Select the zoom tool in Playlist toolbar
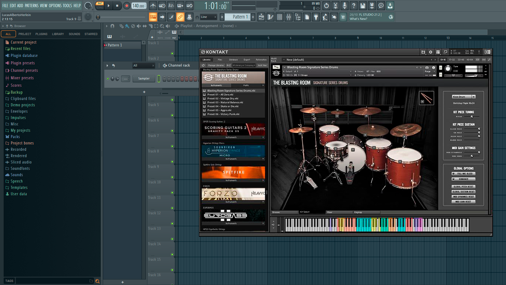Image resolution: width=506 pixels, height=285 pixels. [x=162, y=26]
